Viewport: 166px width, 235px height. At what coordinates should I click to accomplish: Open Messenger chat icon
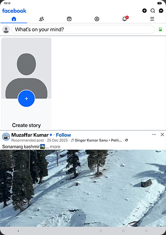point(161,11)
